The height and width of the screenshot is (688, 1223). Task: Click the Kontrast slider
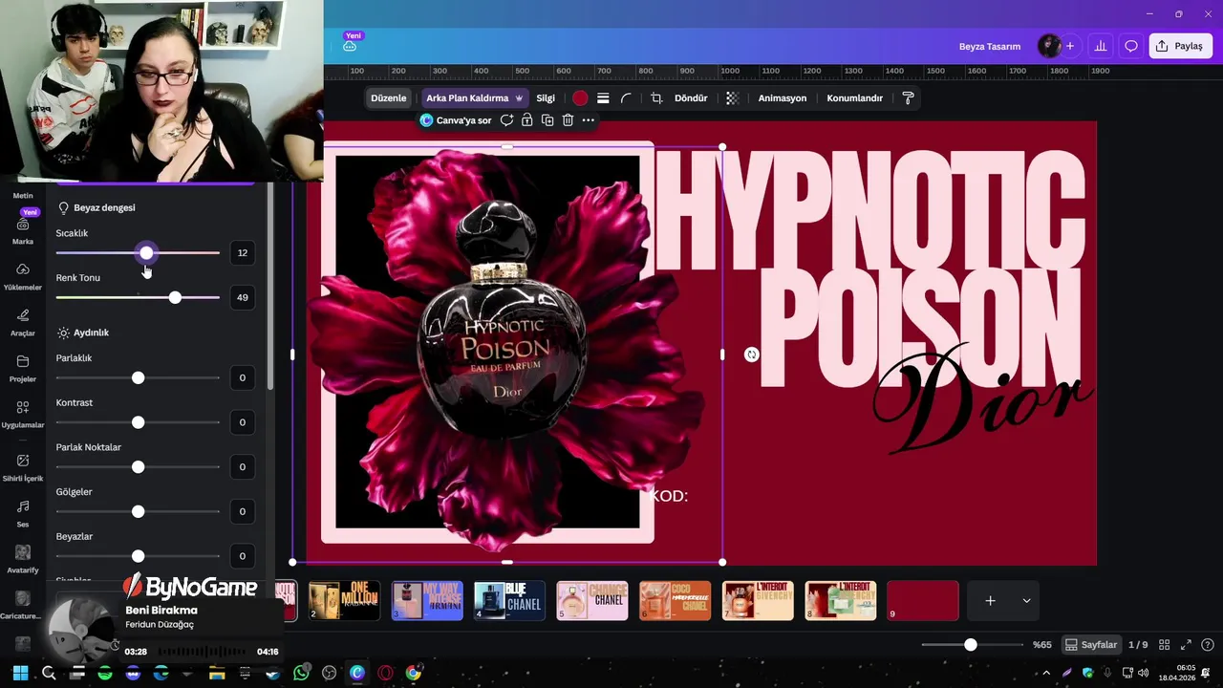138,422
